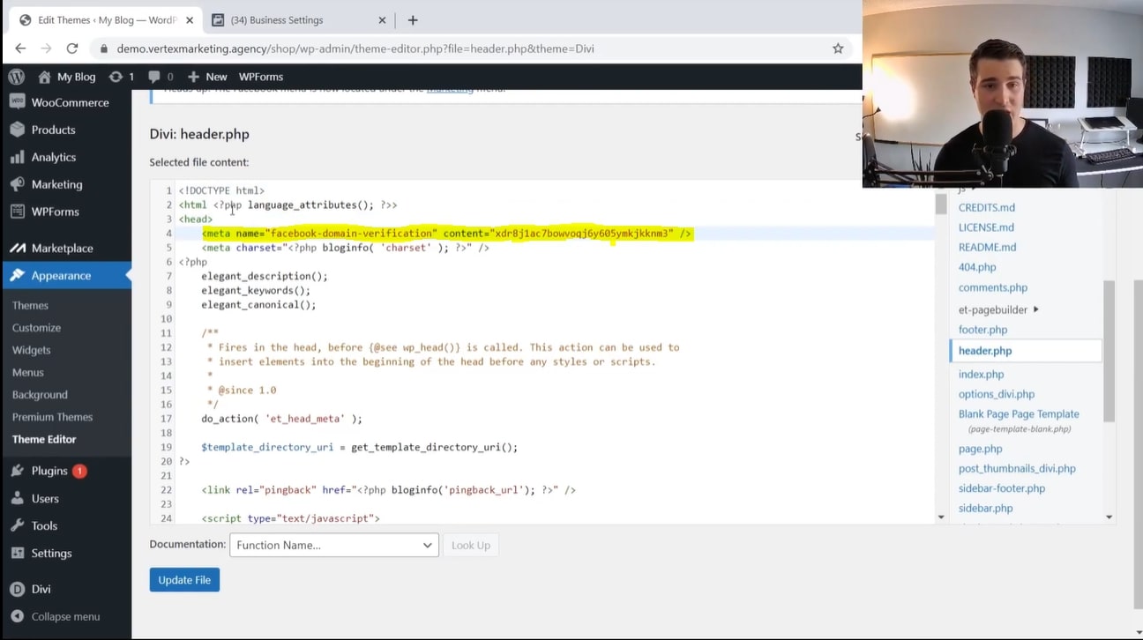Viewport: 1143px width, 640px height.
Task: Click the Collapse menu arrow icon
Action: (x=17, y=616)
